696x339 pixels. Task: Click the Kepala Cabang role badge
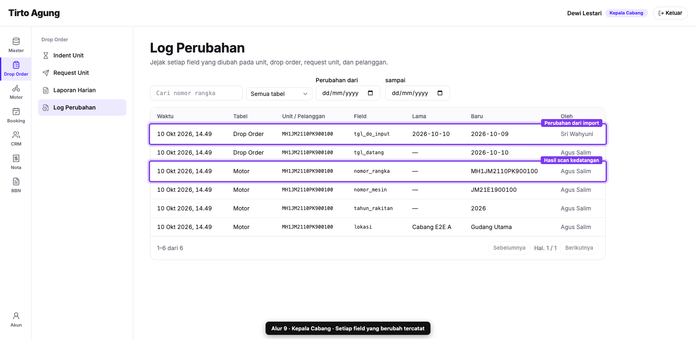[x=626, y=13]
